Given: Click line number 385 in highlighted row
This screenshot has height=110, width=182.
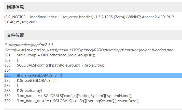Looking at the screenshot, I should coord(7,75).
